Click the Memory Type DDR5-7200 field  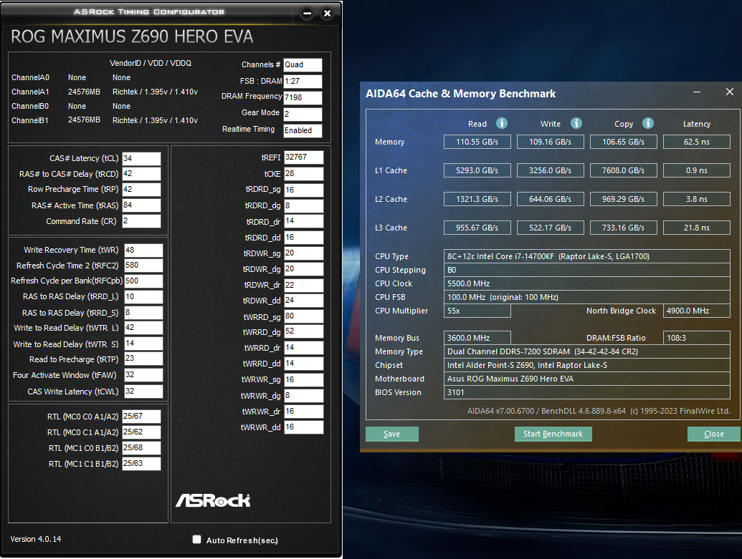[x=586, y=351]
